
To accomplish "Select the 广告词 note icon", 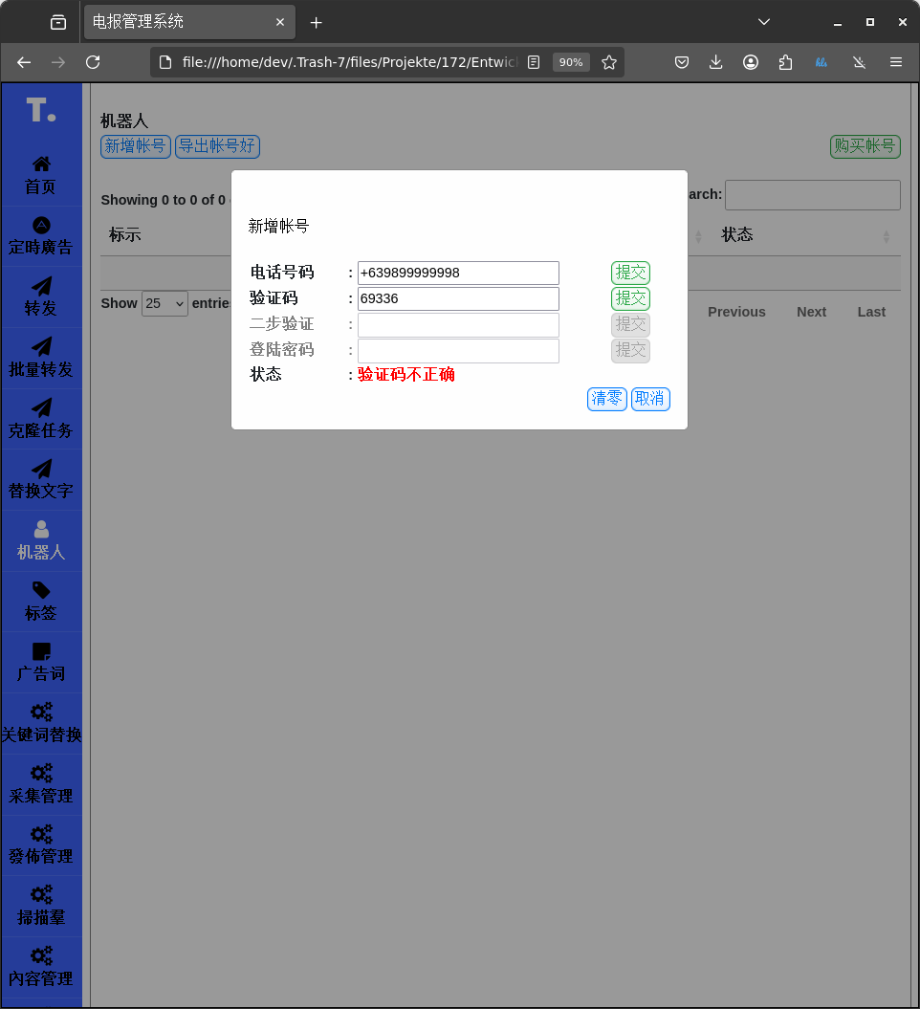I will coord(41,651).
